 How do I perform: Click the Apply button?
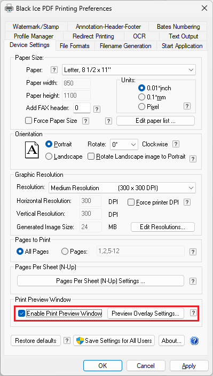[x=189, y=366]
